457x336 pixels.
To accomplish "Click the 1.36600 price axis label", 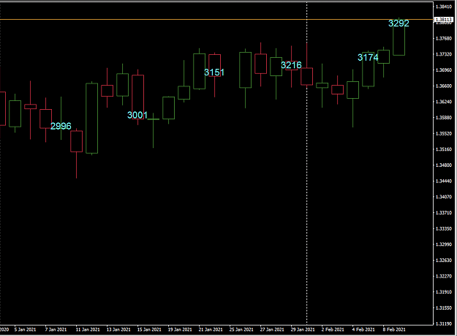I will pyautogui.click(x=444, y=86).
